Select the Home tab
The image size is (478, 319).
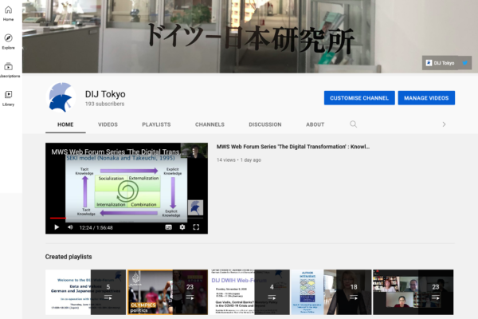65,124
